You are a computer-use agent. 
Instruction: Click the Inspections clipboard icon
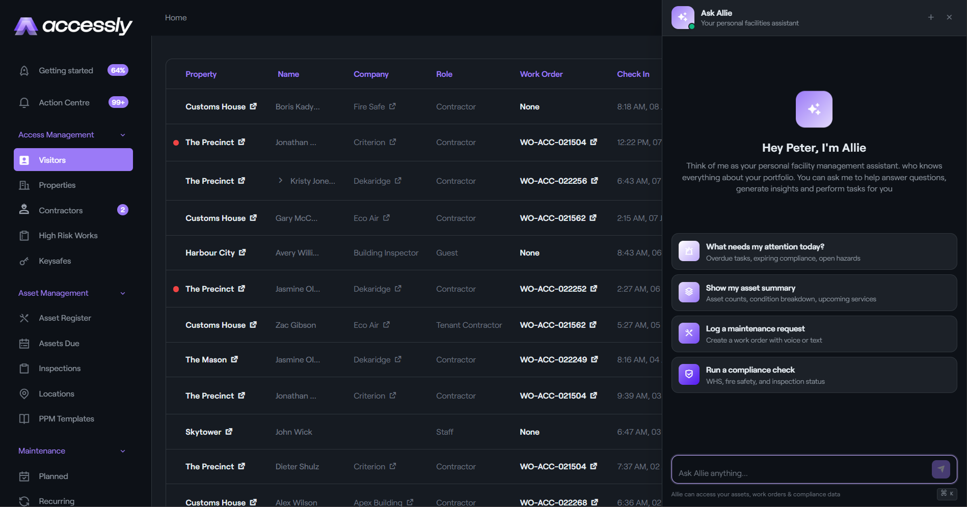point(24,369)
